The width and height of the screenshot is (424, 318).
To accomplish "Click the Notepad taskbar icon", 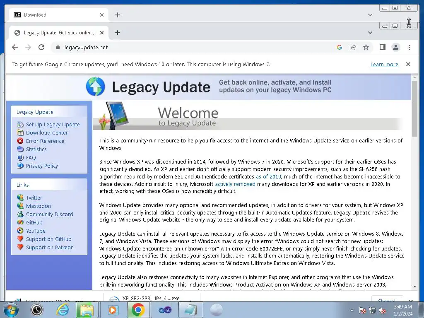I will (x=190, y=310).
